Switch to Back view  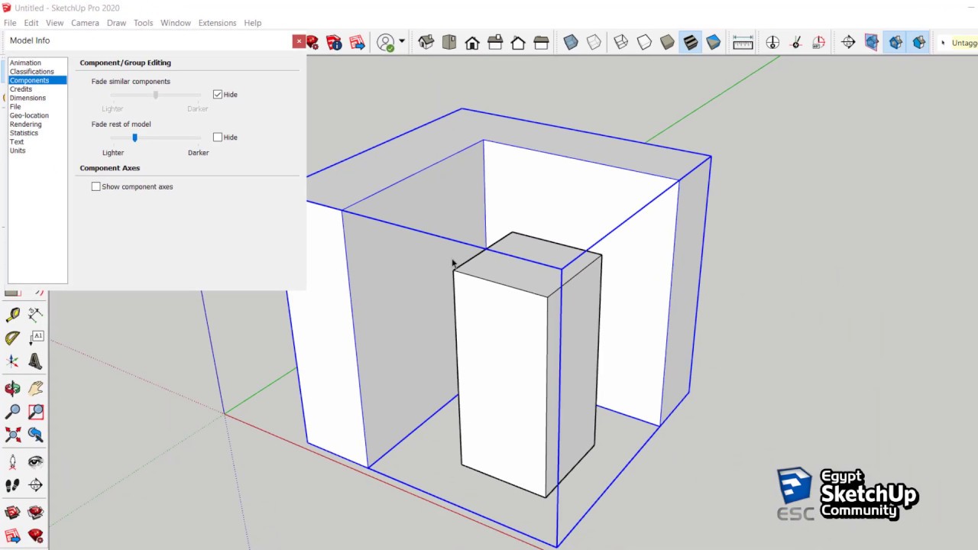(518, 43)
